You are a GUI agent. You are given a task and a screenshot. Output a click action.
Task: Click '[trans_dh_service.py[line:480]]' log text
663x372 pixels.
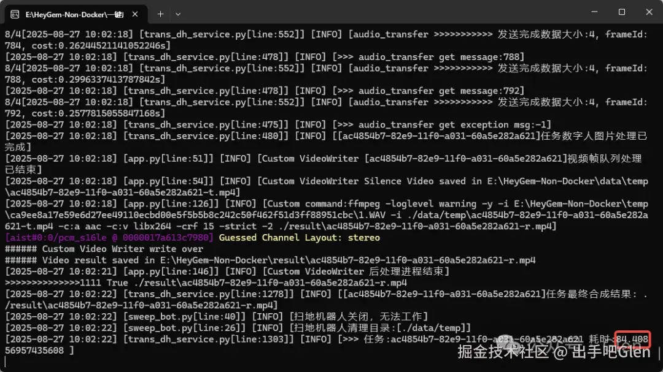[x=206, y=136]
